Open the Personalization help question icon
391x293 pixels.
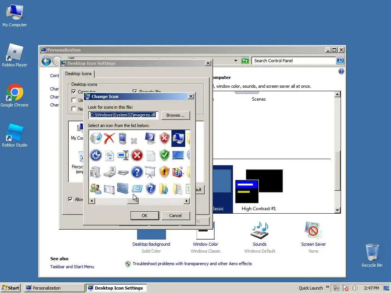coord(341,71)
